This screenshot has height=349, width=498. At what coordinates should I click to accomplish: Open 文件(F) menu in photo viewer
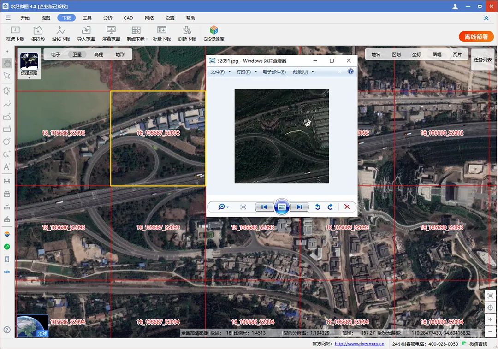point(220,72)
